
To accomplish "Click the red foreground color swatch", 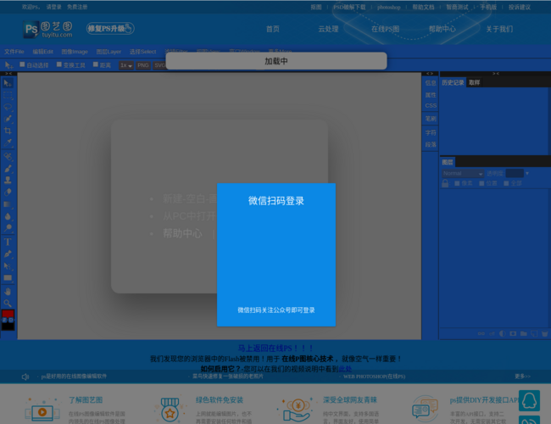I will 8,315.
